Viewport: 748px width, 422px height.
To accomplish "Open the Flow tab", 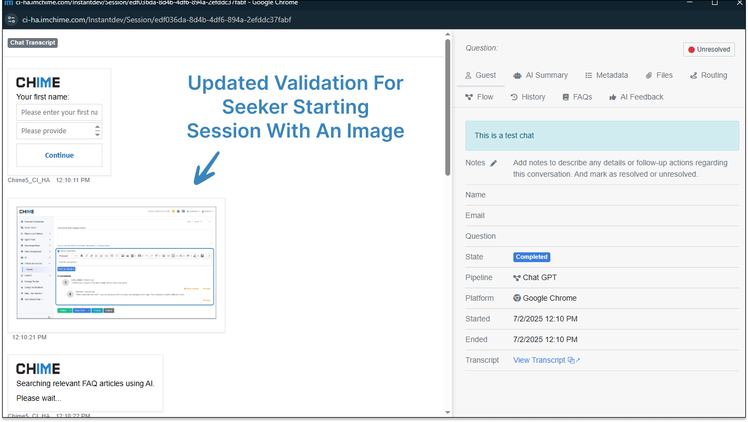I will pos(479,97).
